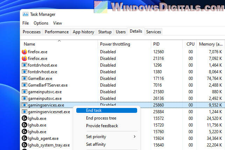The width and height of the screenshot is (225, 150).
Task: Choose End task from the context menu
Action: [x=107, y=110]
